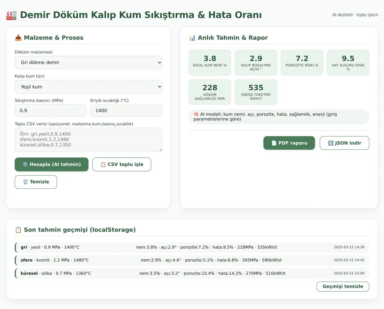The height and width of the screenshot is (309, 384).
Task: Click the küresel · silika history row label
Action: click(x=56, y=273)
